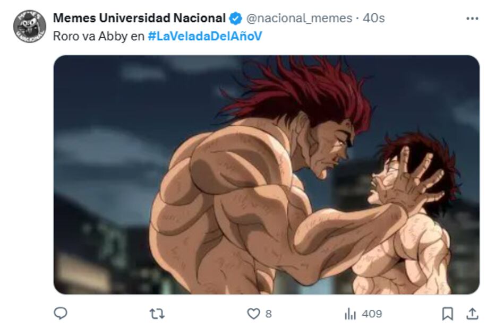Click the 409 views count
The image size is (487, 329).
pos(372,314)
